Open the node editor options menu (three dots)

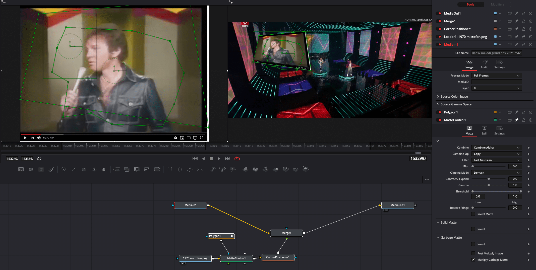coord(427,180)
